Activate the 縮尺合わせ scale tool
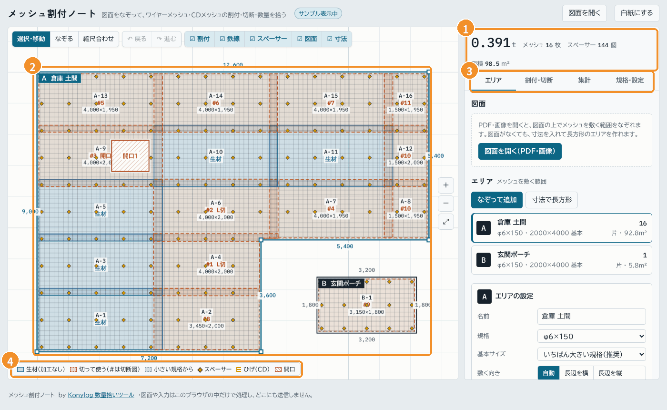The height and width of the screenshot is (410, 667). 99,39
